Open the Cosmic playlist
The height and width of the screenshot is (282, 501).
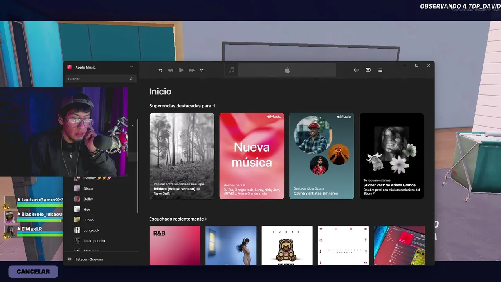pos(97,178)
